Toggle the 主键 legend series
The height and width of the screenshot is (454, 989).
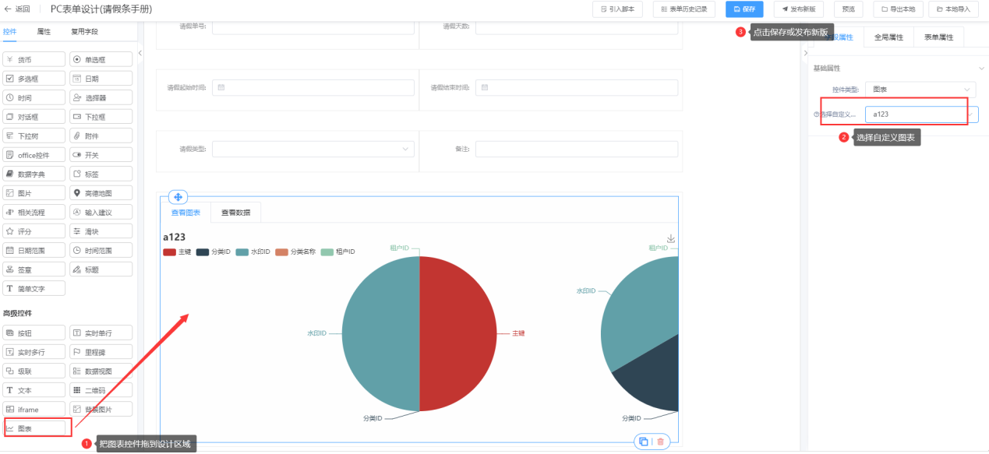click(x=177, y=252)
